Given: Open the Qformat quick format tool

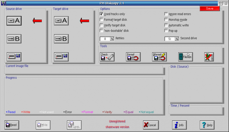Looking at the screenshot, I should [x=159, y=57].
